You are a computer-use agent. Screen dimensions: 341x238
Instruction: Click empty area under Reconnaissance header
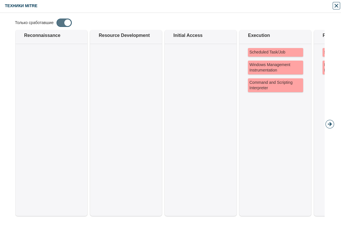click(51, 129)
